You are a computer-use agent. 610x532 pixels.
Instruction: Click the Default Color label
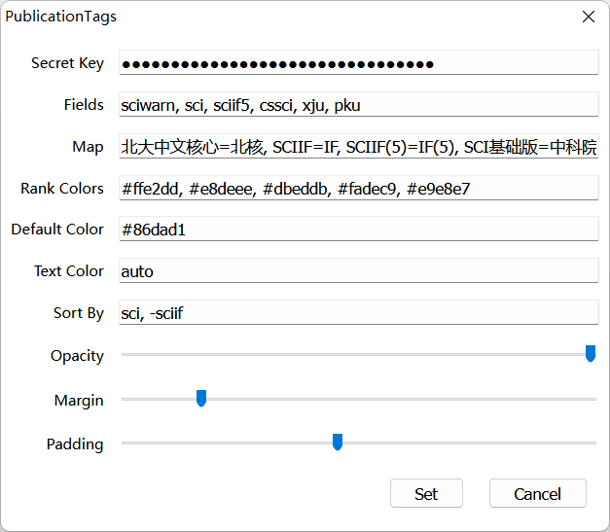tap(57, 230)
